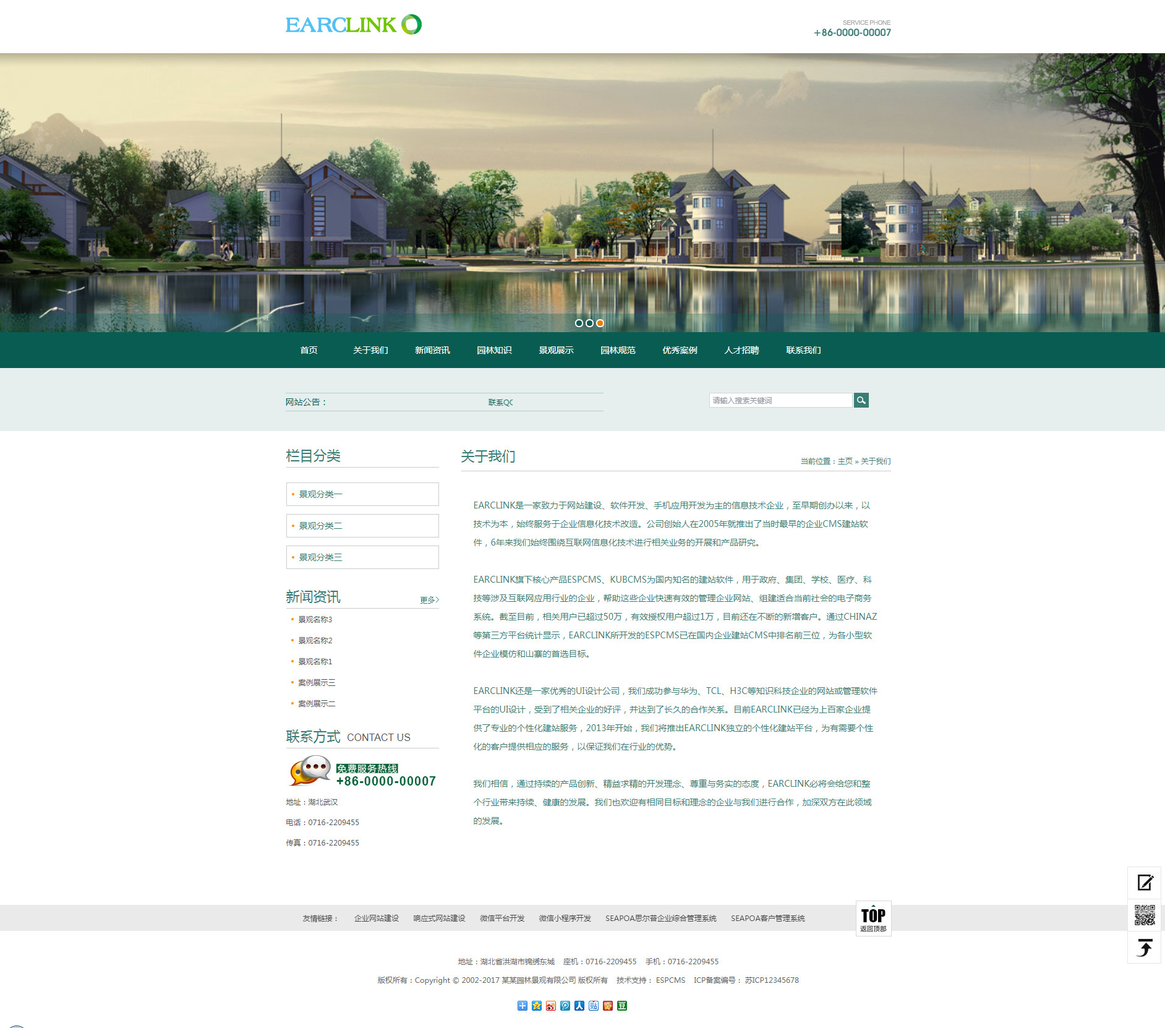Select the second banner slide dot
The image size is (1165, 1028).
pyautogui.click(x=589, y=323)
